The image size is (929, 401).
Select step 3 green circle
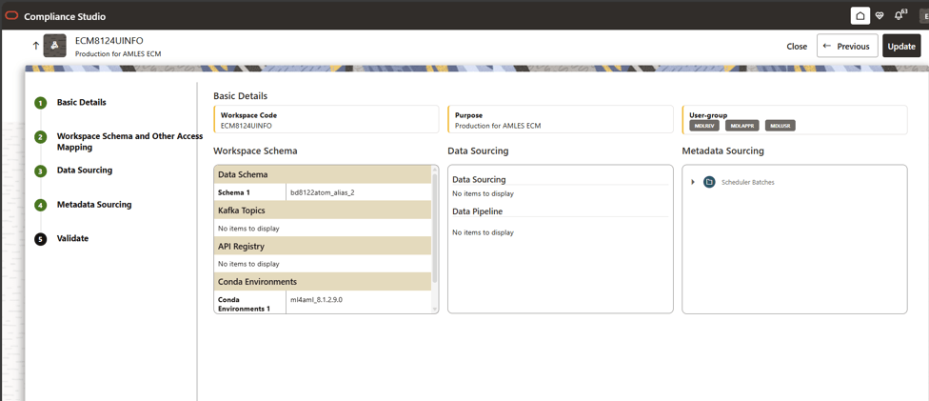tap(40, 171)
